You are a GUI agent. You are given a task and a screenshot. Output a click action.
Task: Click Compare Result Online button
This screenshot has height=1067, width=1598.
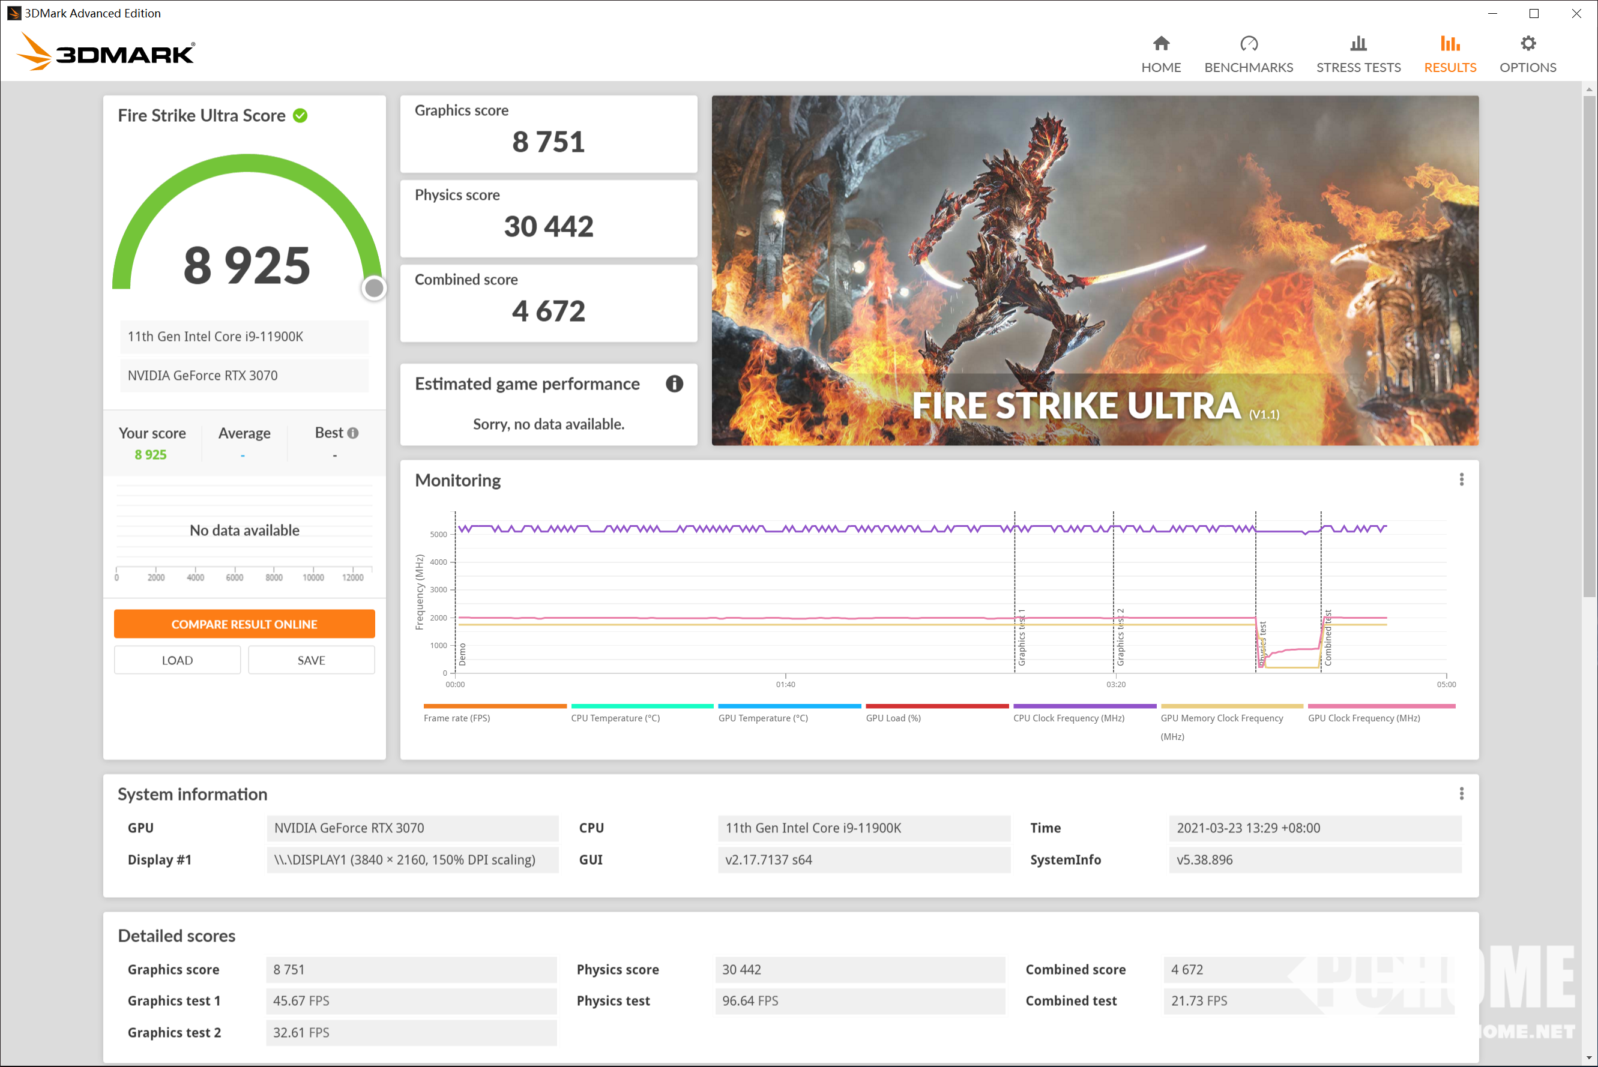tap(244, 624)
